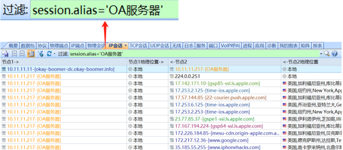Switch to the UDP会话 tab
This screenshot has width=343, height=150.
click(x=160, y=45)
